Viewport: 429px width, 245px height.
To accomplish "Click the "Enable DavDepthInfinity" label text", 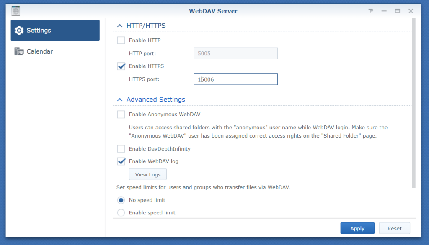I will [160, 149].
